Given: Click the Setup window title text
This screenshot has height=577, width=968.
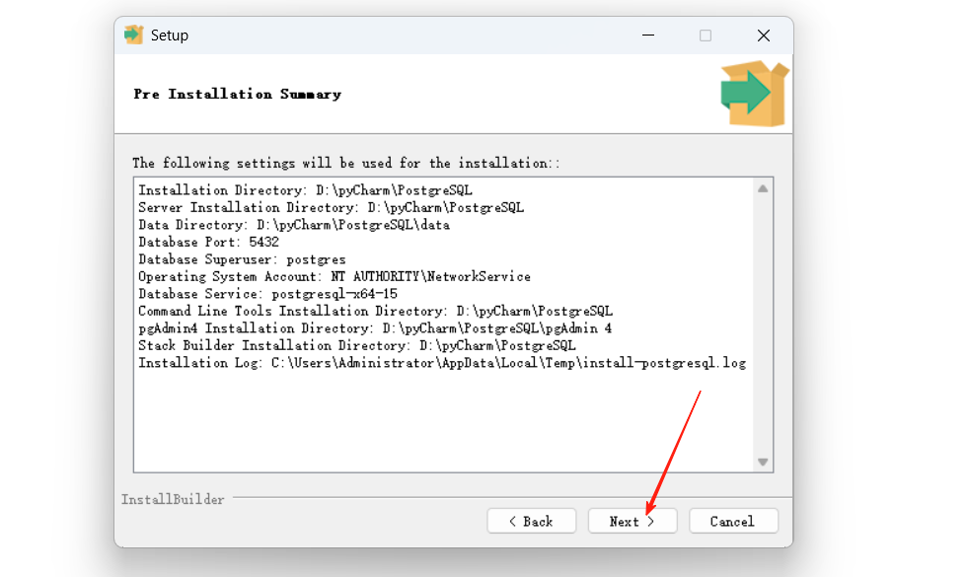Looking at the screenshot, I should click(169, 36).
